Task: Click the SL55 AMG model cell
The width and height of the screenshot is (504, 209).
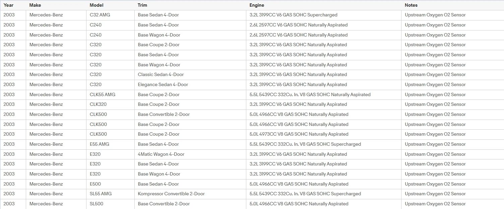Action: click(x=110, y=194)
